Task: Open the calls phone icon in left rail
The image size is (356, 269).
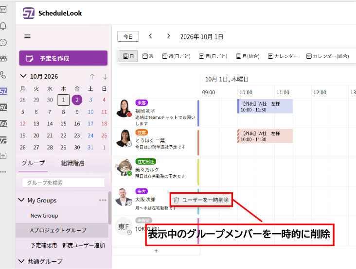Action: click(3, 75)
